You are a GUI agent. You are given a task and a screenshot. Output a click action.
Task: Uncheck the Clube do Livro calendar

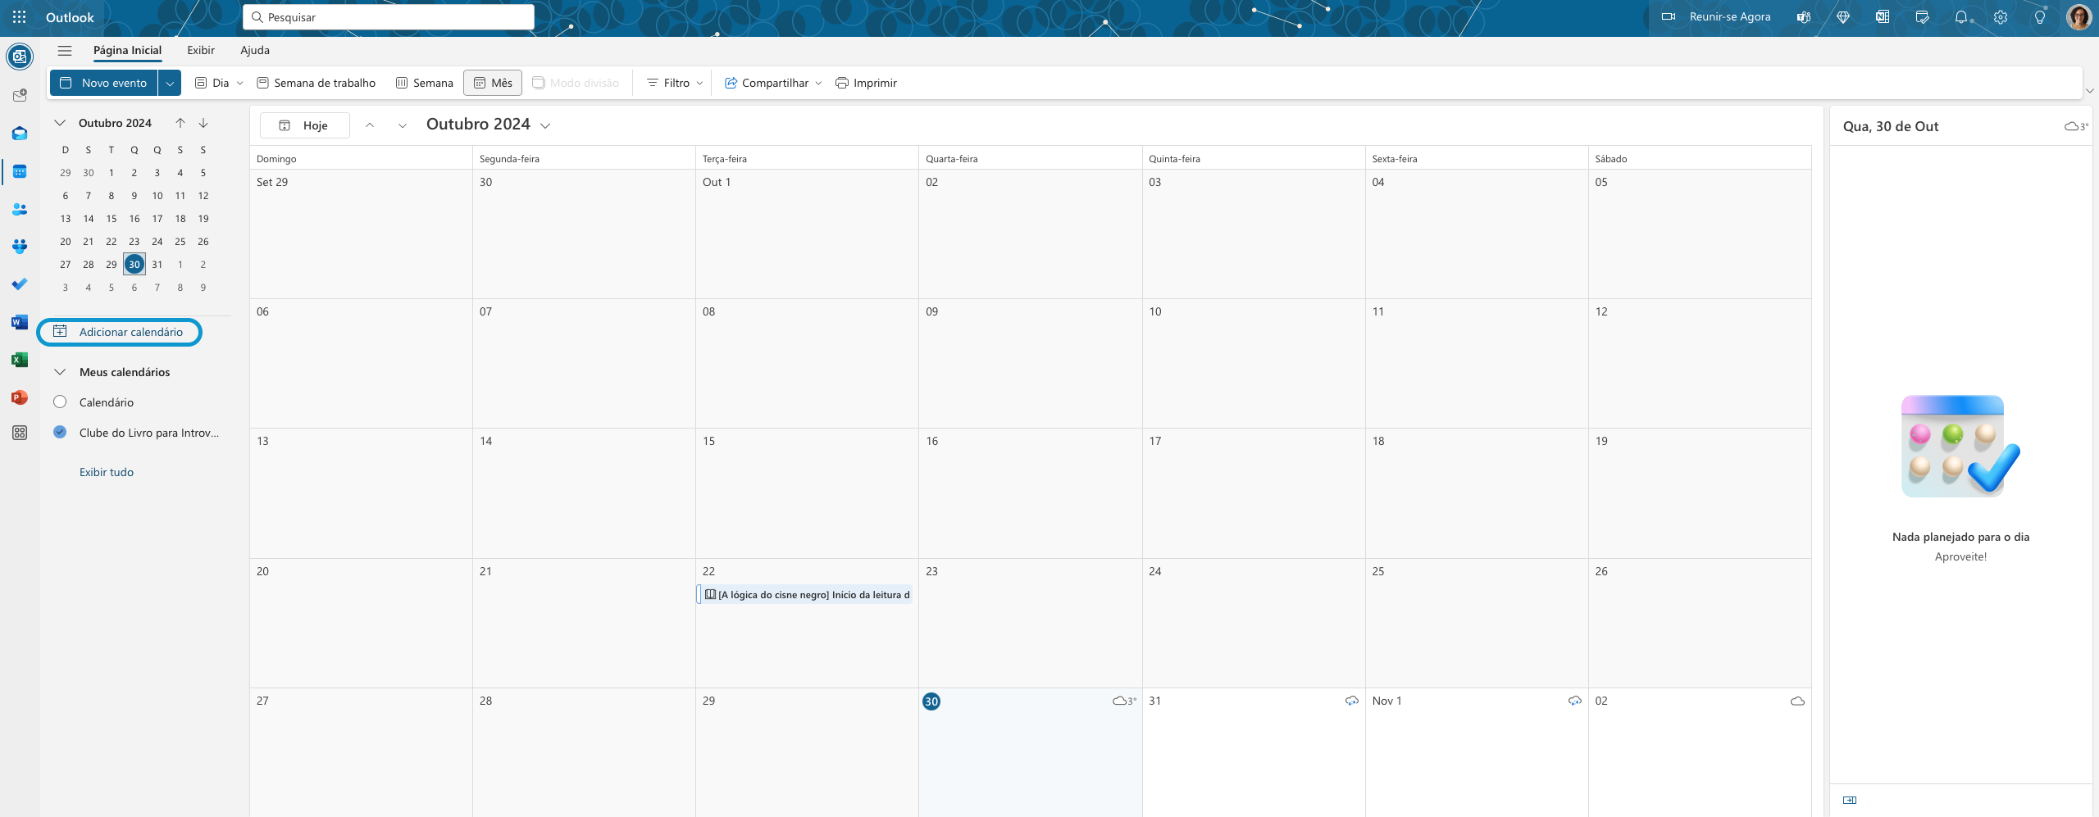tap(58, 432)
